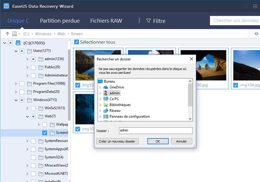Click the Annuler button

[182, 141]
